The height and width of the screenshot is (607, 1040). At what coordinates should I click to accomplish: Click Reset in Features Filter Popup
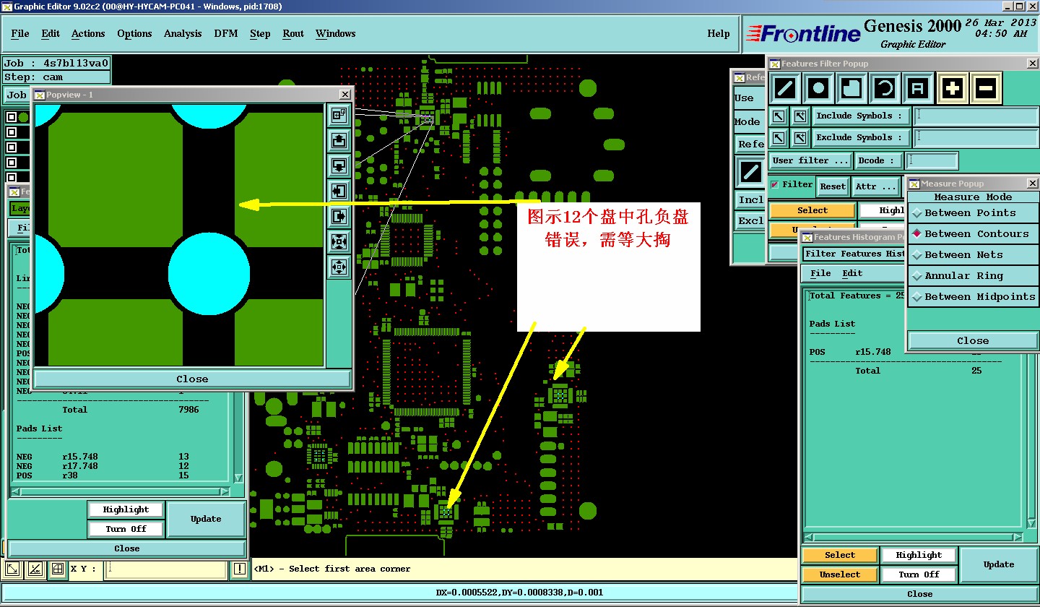pyautogui.click(x=833, y=186)
